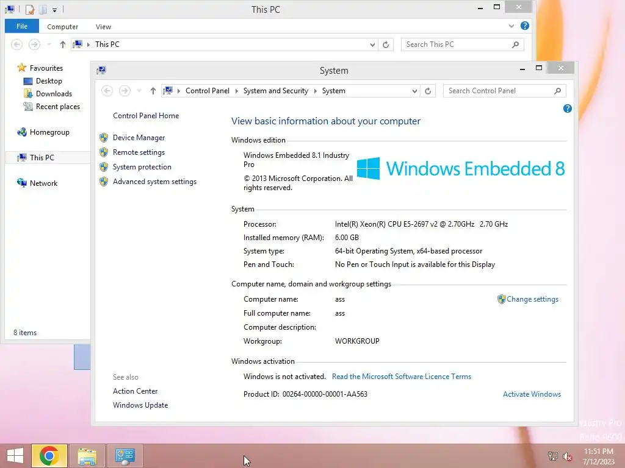Click the Advanced system settings shield icon
Viewport: 625px width, 468px height.
tap(104, 182)
